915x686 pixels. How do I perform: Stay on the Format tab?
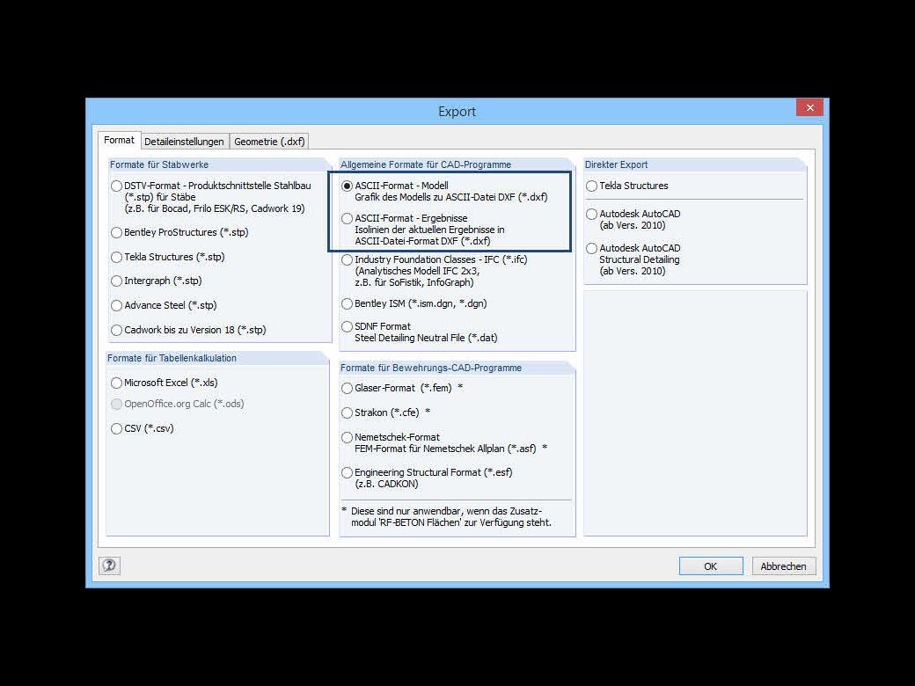point(119,139)
